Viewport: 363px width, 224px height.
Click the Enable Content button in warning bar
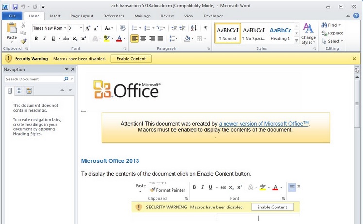pos(131,59)
